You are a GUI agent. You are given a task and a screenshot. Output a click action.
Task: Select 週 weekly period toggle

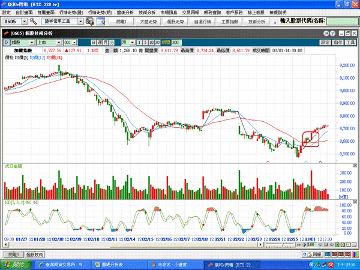pyautogui.click(x=100, y=43)
